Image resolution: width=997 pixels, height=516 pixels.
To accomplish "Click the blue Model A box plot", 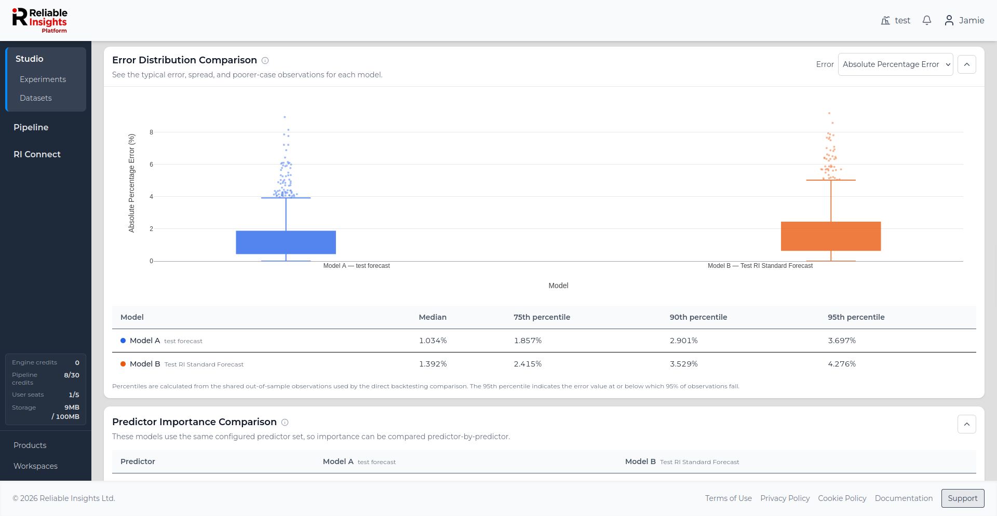I will tap(286, 242).
